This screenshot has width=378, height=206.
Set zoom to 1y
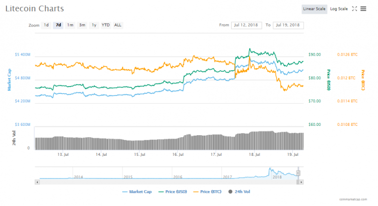[94, 25]
